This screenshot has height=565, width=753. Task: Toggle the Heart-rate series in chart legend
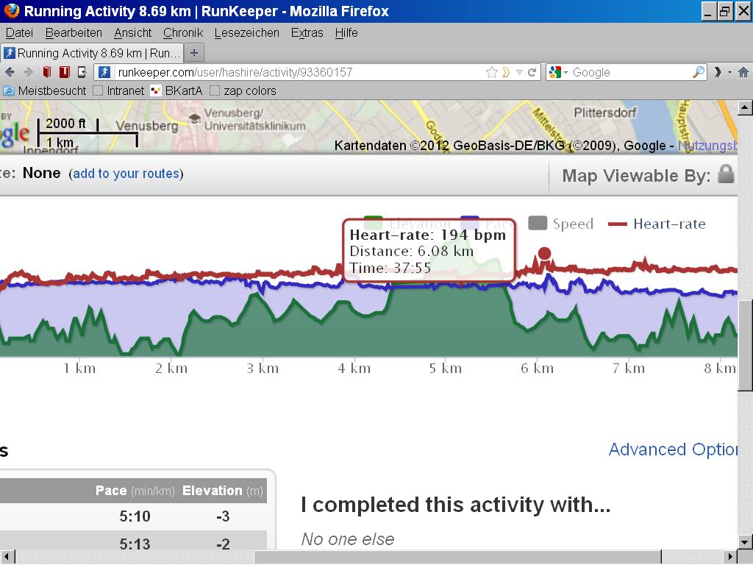coord(657,224)
